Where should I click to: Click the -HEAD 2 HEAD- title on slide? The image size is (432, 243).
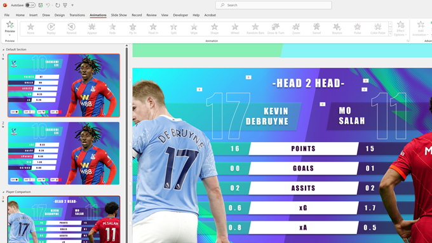click(308, 83)
